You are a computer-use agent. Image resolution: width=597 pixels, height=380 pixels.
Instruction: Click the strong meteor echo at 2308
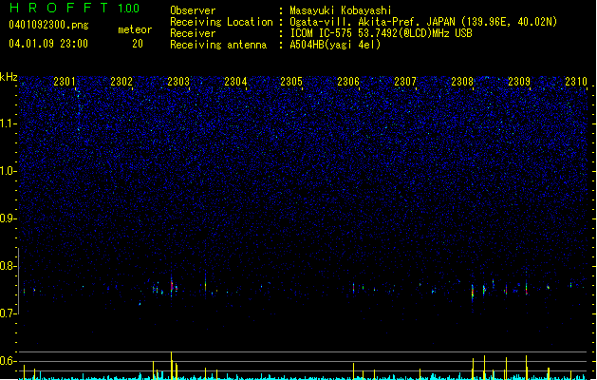[x=473, y=293]
